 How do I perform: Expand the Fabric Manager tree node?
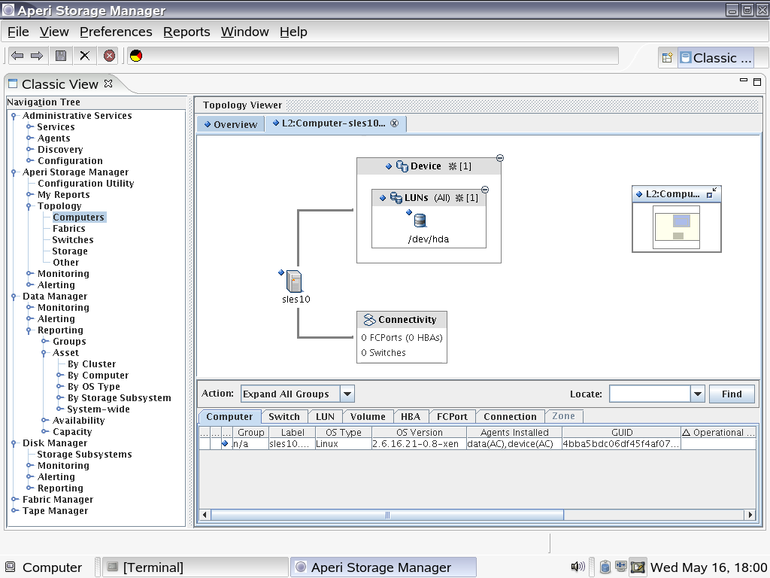coord(14,500)
